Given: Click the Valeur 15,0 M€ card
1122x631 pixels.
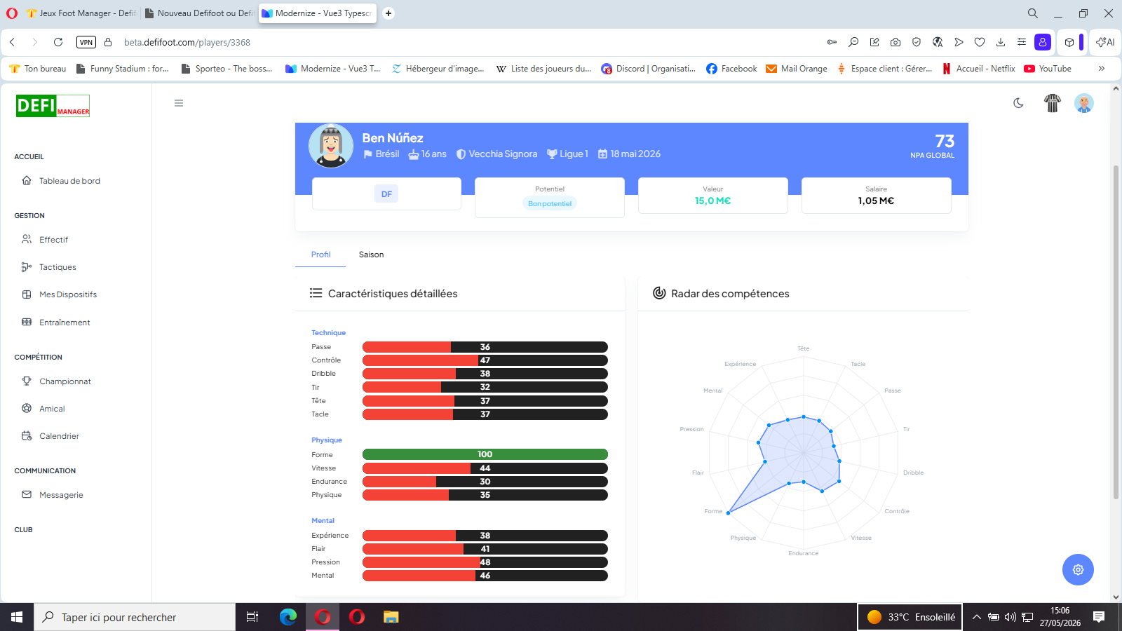Looking at the screenshot, I should pos(712,196).
